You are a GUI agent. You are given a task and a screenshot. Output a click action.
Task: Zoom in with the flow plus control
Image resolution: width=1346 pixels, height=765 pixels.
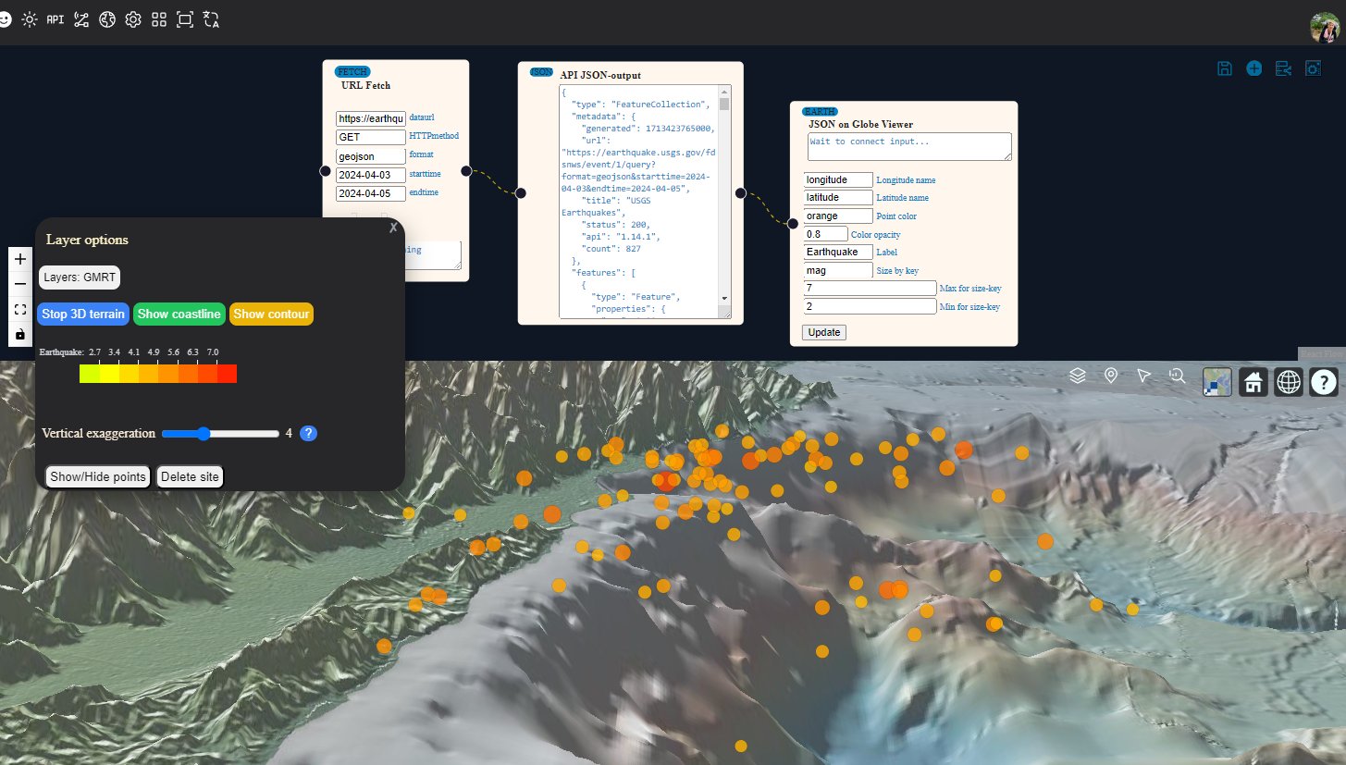pyautogui.click(x=20, y=260)
